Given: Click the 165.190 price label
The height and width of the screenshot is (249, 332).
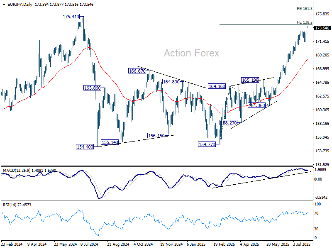Looking at the screenshot, I should [x=250, y=80].
